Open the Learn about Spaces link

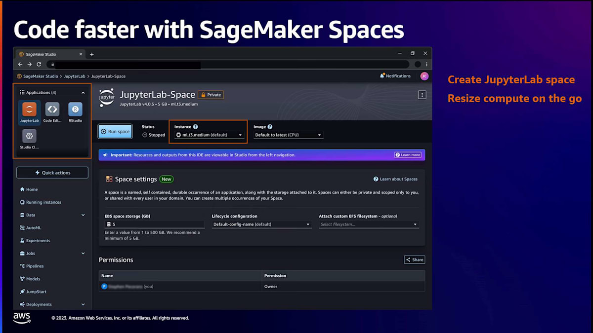[395, 179]
